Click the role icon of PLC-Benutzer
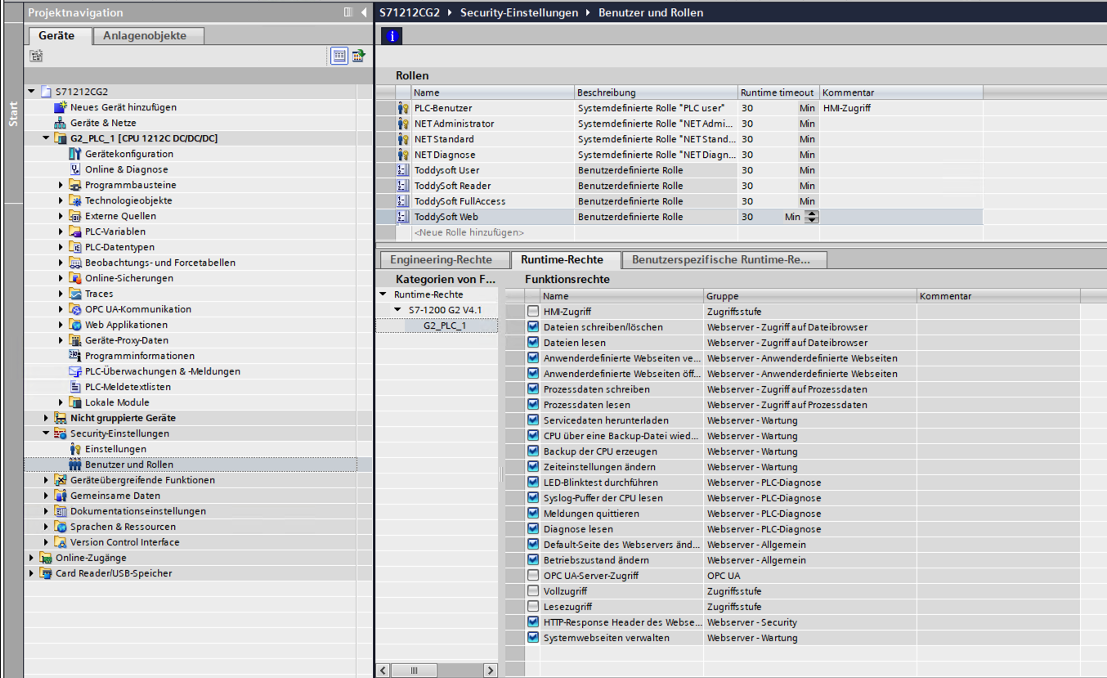This screenshot has width=1107, height=678. [402, 108]
